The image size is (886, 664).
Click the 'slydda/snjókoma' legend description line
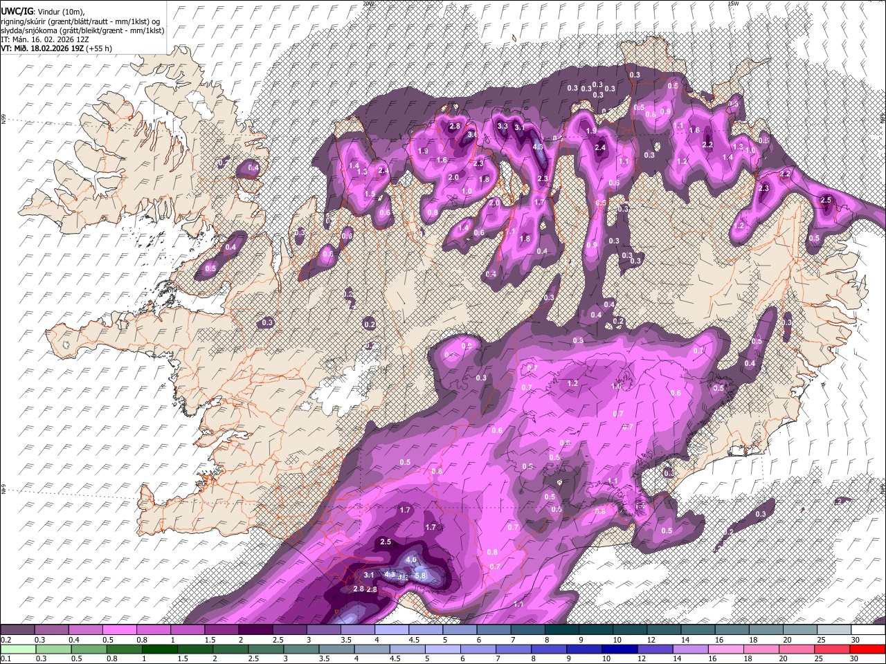[82, 30]
